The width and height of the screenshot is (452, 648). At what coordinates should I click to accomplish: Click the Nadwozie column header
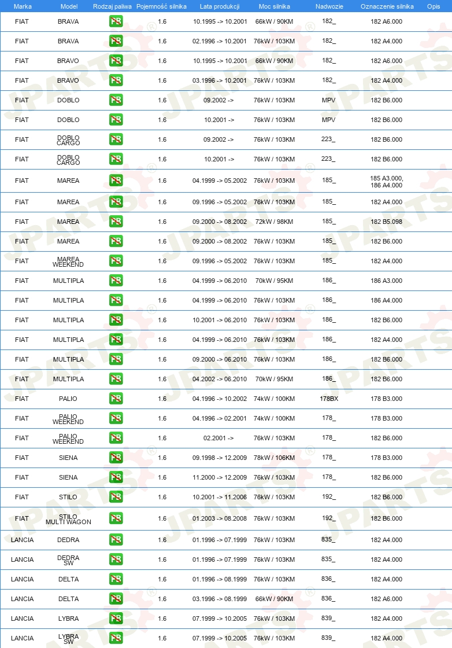point(329,6)
